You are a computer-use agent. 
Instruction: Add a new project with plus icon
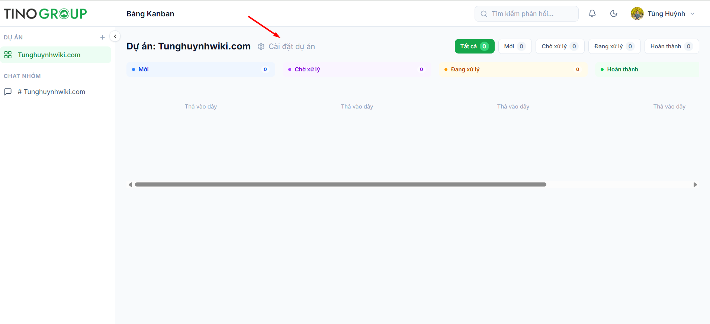(x=103, y=38)
